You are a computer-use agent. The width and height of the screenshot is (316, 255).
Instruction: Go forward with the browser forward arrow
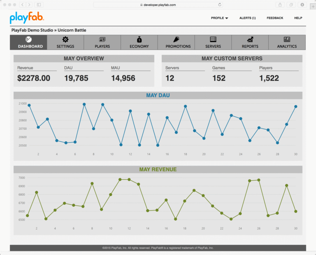tap(29, 5)
